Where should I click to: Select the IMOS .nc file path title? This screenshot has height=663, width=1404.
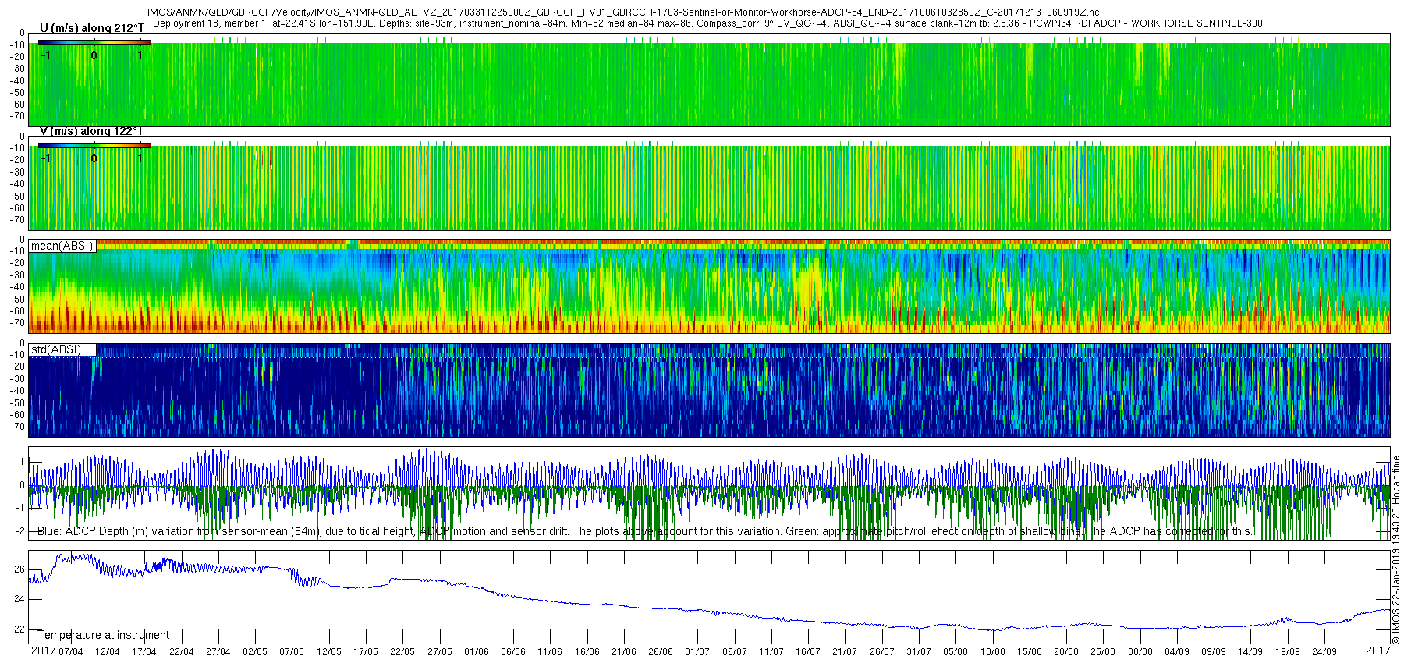(623, 12)
